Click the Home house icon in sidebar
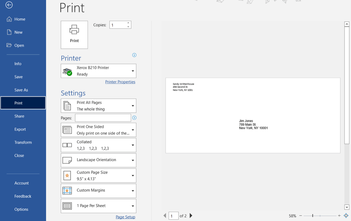 click(9, 19)
